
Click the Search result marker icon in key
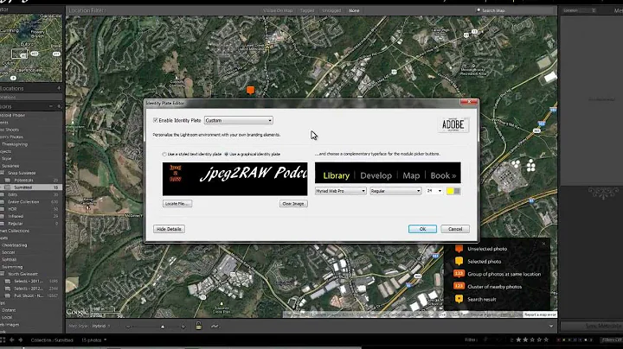(x=459, y=299)
